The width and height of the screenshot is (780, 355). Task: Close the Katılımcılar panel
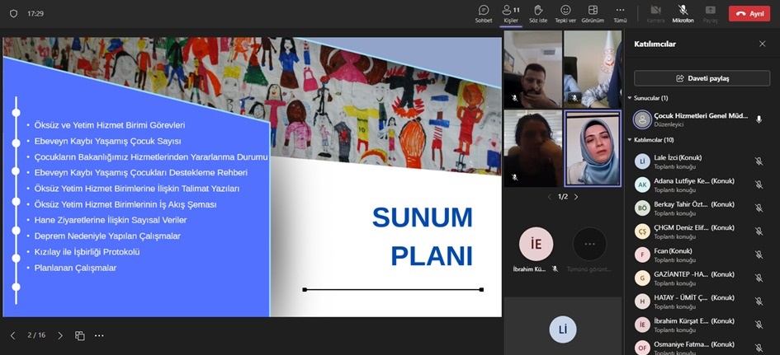[762, 44]
